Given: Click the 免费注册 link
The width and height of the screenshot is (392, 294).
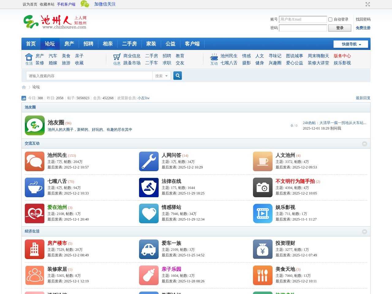Looking at the screenshot, I should click(363, 28).
